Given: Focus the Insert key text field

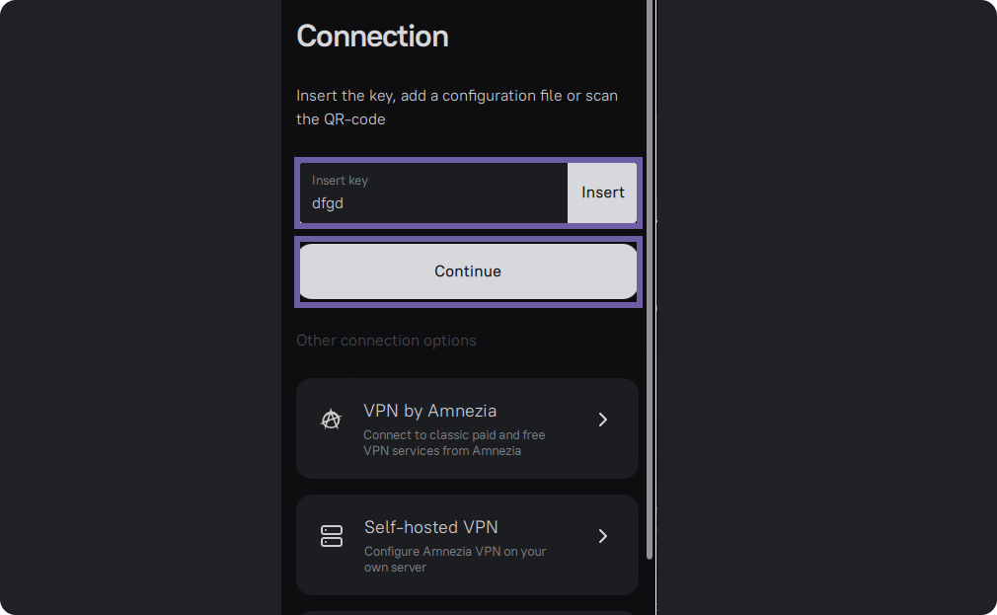Looking at the screenshot, I should 433,192.
